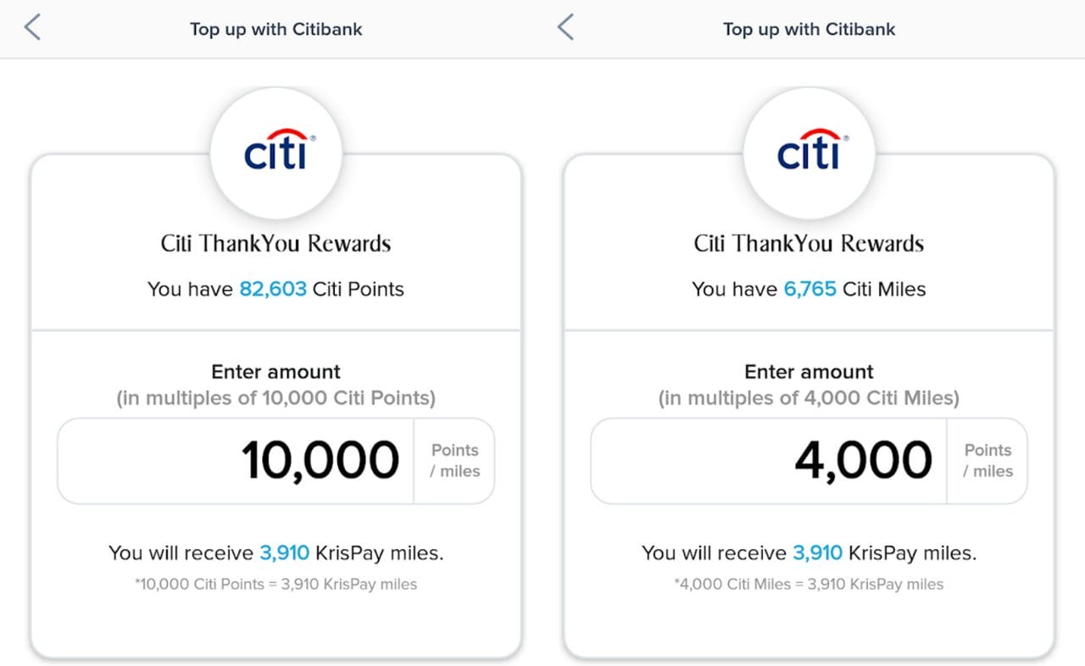Click the Enter amount heading on Citi Miles card

(x=809, y=371)
